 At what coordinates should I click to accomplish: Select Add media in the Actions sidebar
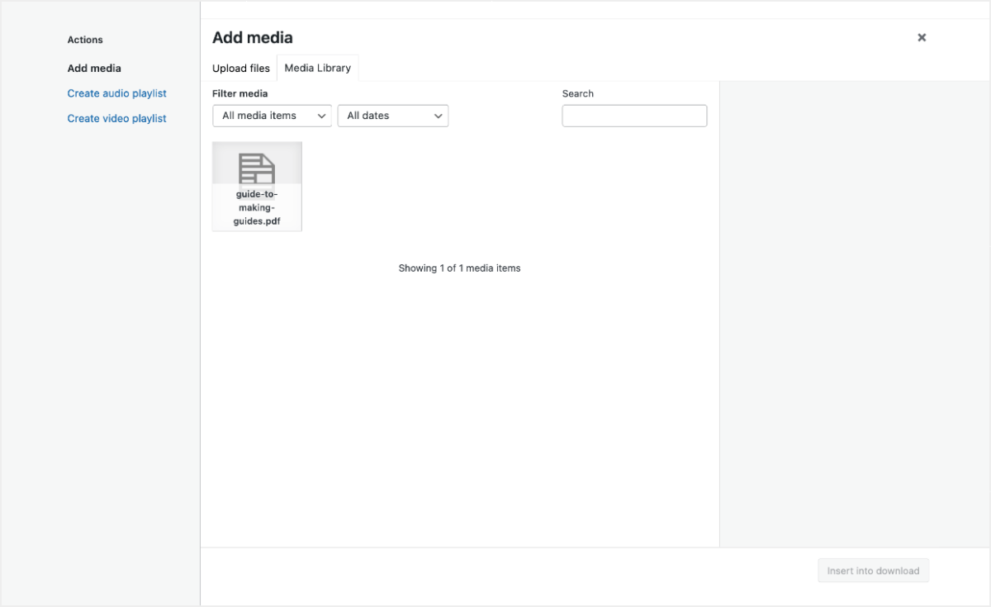click(94, 68)
